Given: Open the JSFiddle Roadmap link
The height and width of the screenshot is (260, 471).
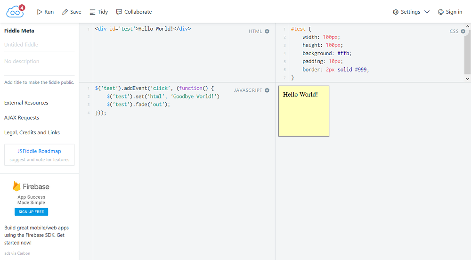Looking at the screenshot, I should 39,151.
